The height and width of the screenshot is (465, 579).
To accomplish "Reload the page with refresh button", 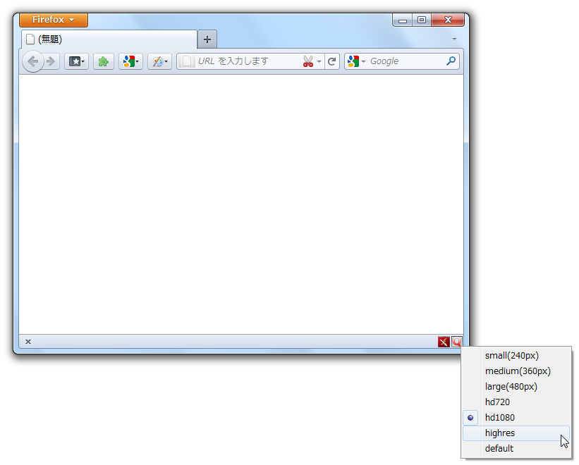I will click(x=331, y=61).
